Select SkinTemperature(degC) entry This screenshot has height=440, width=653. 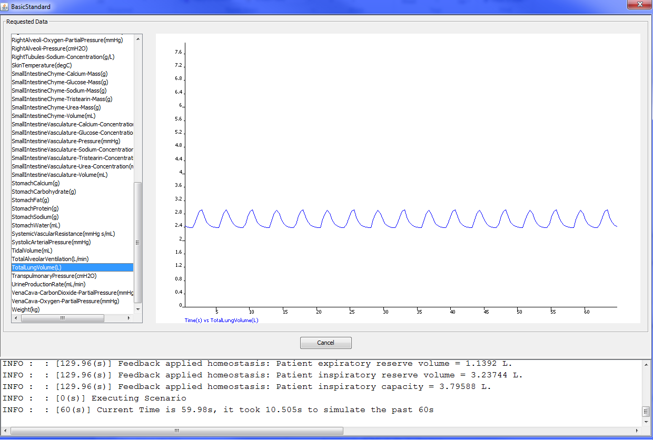click(42, 65)
